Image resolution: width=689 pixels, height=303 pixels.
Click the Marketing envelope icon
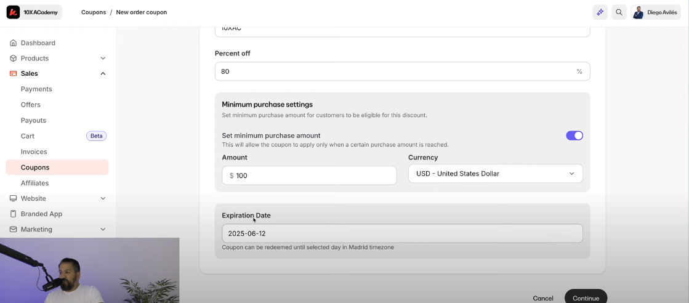14,229
